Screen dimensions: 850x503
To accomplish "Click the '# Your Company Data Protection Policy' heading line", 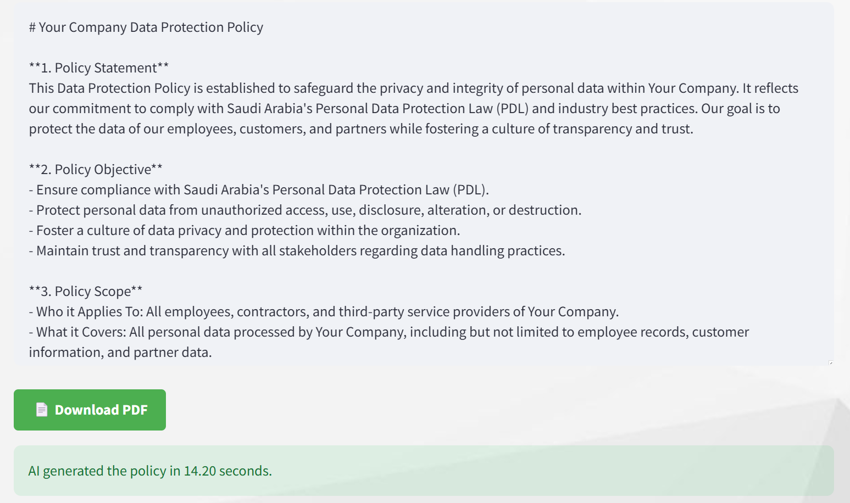I will pos(146,27).
